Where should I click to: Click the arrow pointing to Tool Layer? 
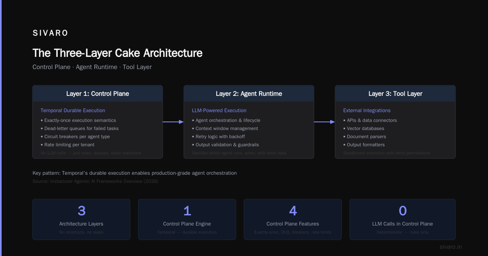coord(325,121)
